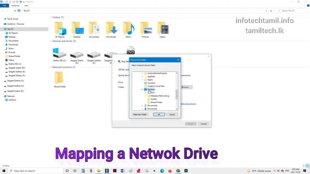Open Task View on the taskbar

pos(75,171)
